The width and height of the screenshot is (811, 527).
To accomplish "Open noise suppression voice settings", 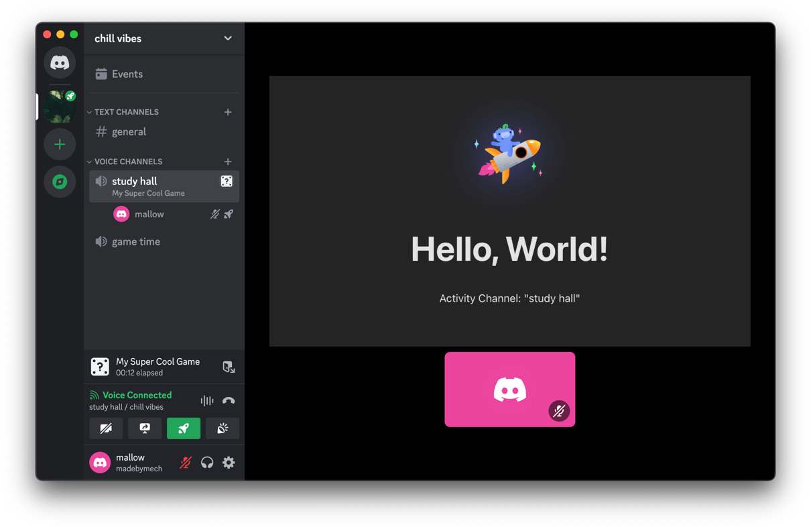I will pyautogui.click(x=206, y=400).
